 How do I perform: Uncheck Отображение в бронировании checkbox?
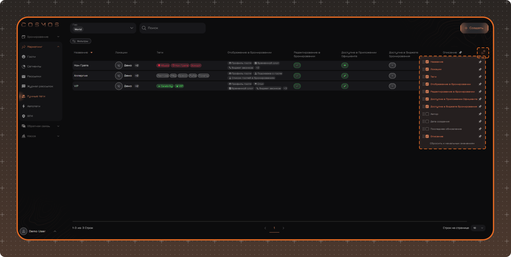(x=427, y=84)
